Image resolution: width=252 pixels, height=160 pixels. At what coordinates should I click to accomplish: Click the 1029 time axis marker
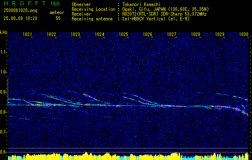click(x=220, y=34)
